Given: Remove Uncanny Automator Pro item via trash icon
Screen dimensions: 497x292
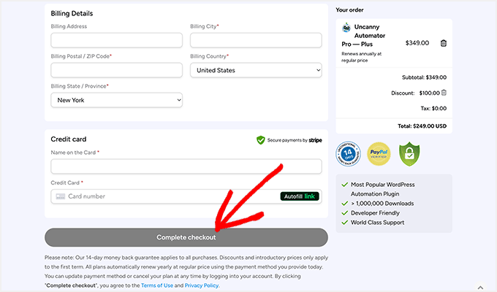Looking at the screenshot, I should pyautogui.click(x=443, y=43).
